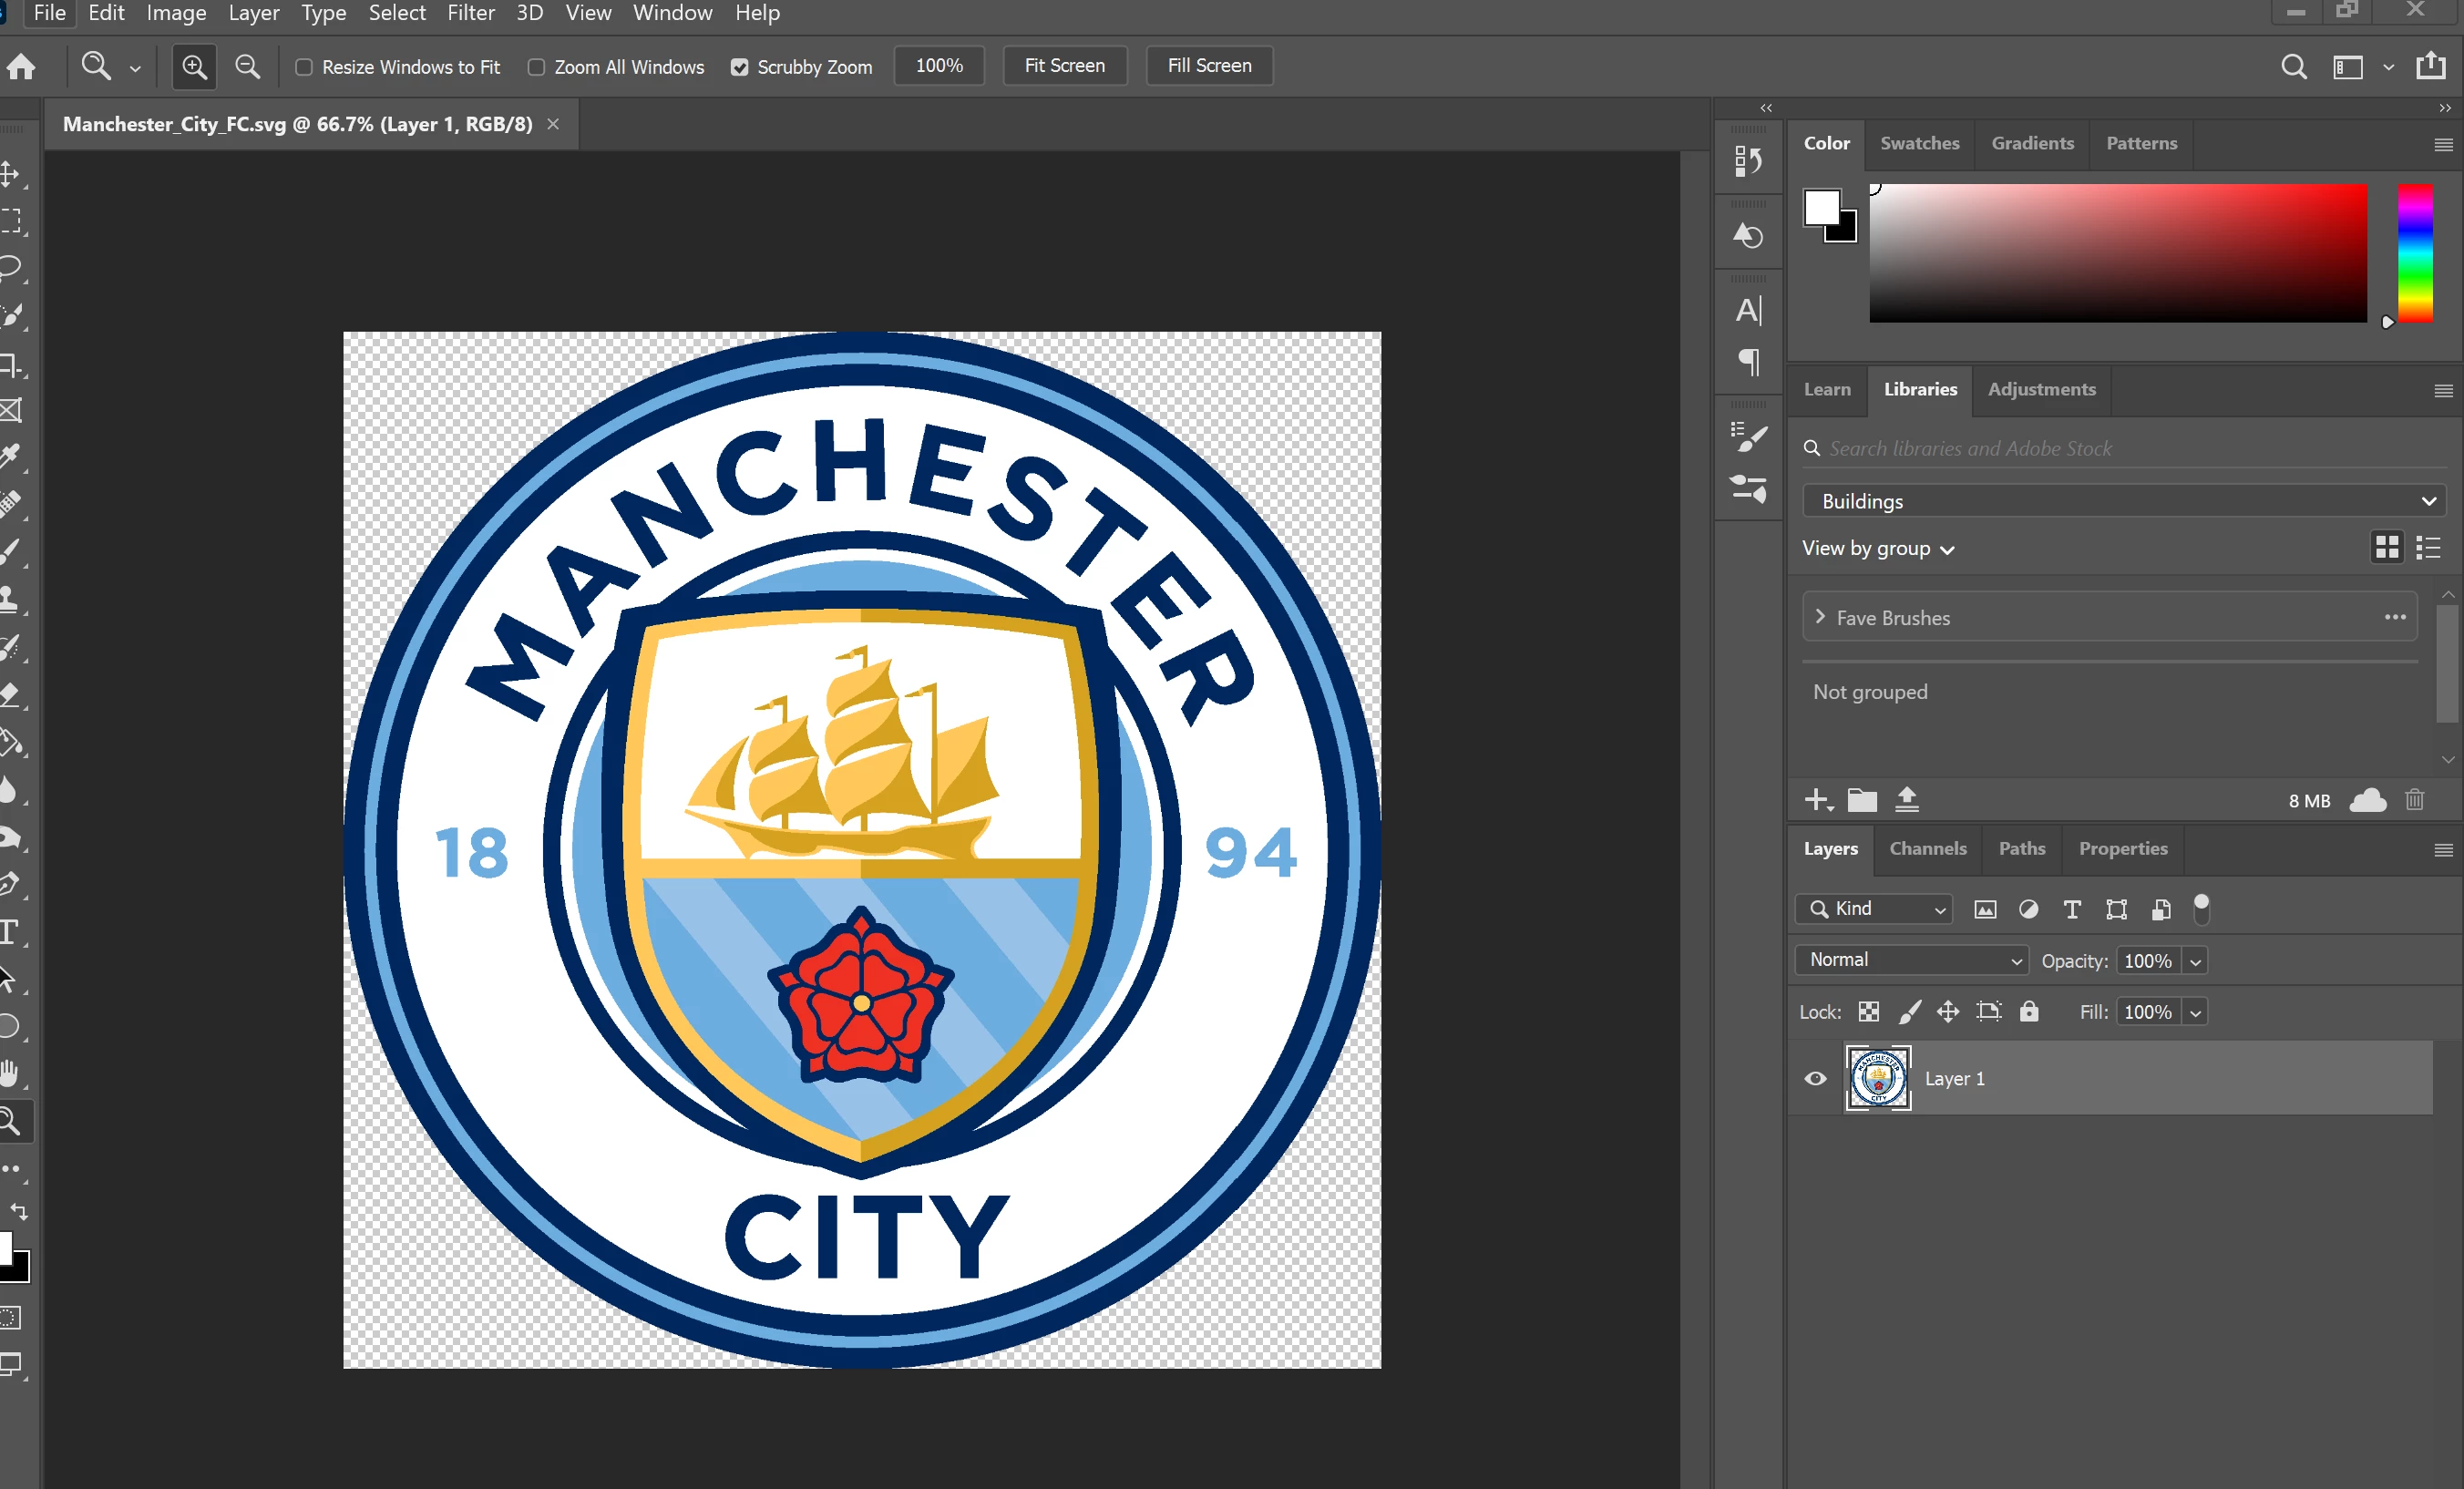Expand the Fave Brushes group
Viewport: 2464px width, 1489px height.
click(x=1820, y=617)
